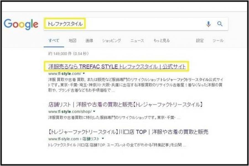Image resolution: width=249 pixels, height=166 pixels.
Task: Expand the もっと見る menu
Action: tap(162, 41)
